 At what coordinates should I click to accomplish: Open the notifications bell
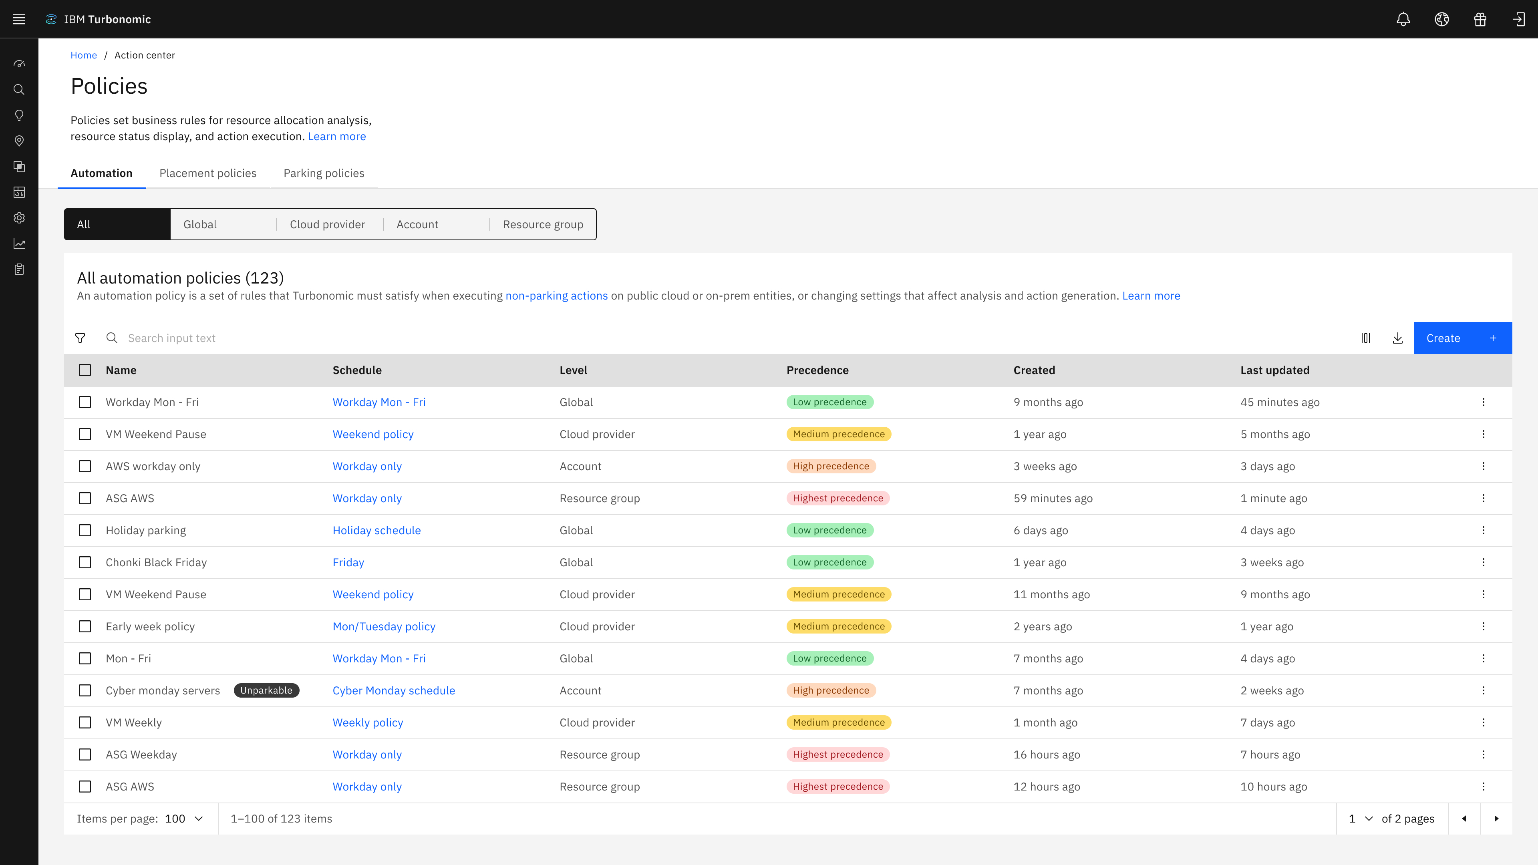pyautogui.click(x=1403, y=19)
